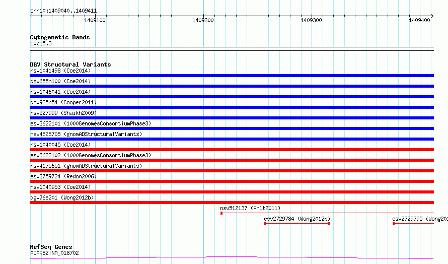Click the 10p15.3 band label
The height and width of the screenshot is (264, 448).
tap(41, 43)
